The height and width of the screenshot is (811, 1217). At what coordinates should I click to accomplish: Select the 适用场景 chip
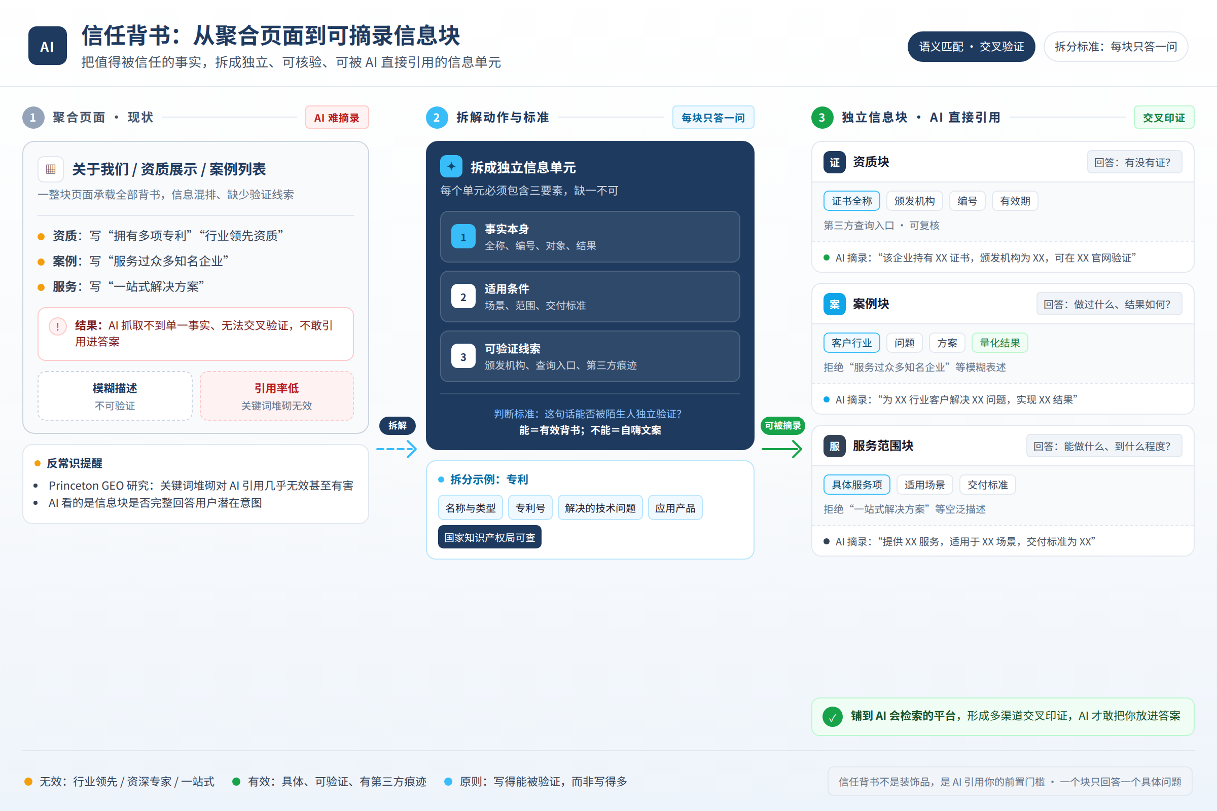[x=924, y=485]
